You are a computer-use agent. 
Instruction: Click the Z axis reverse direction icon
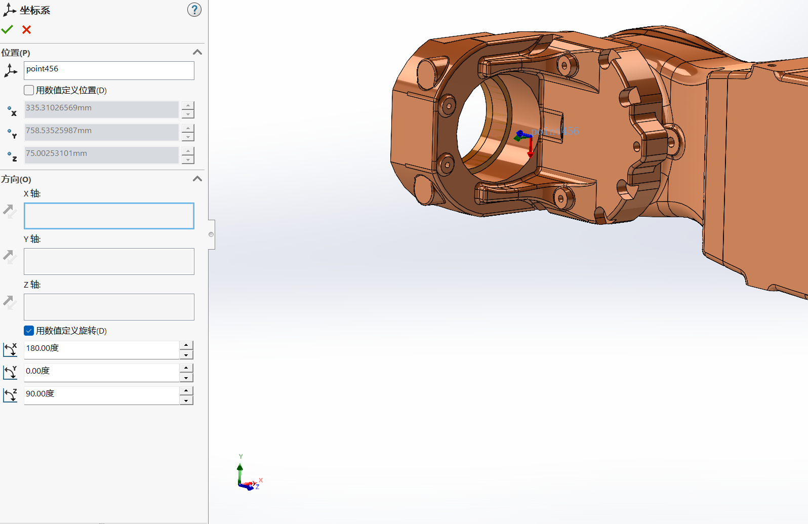tap(10, 302)
